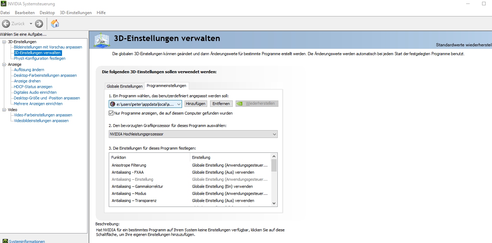
Task: Click the program icon in the program combo box
Action: pyautogui.click(x=113, y=104)
